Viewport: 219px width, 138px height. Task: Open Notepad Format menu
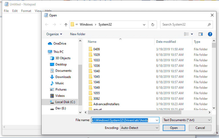point(26,11)
